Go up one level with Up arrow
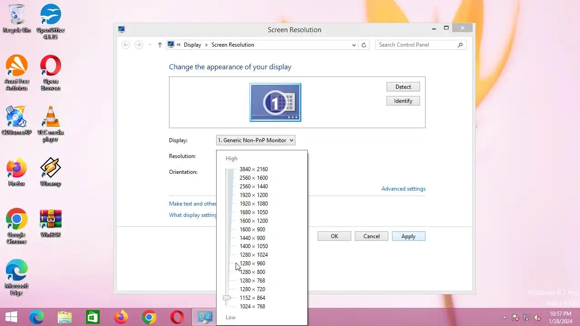 tap(159, 45)
